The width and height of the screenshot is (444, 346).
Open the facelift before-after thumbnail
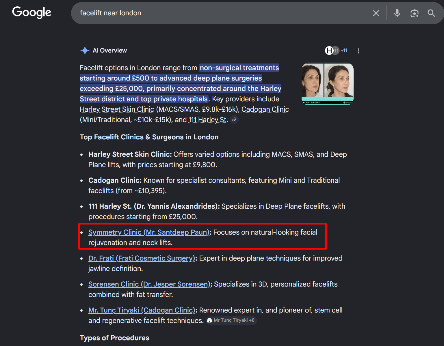(x=327, y=84)
